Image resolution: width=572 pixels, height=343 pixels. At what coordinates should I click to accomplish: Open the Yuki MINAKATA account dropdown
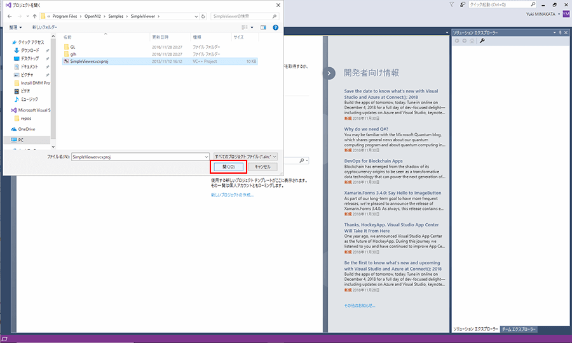(x=543, y=14)
